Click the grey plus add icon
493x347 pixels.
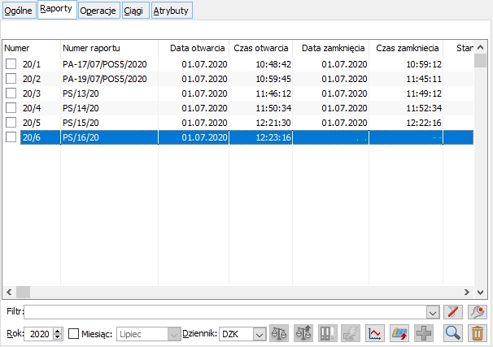click(x=424, y=333)
